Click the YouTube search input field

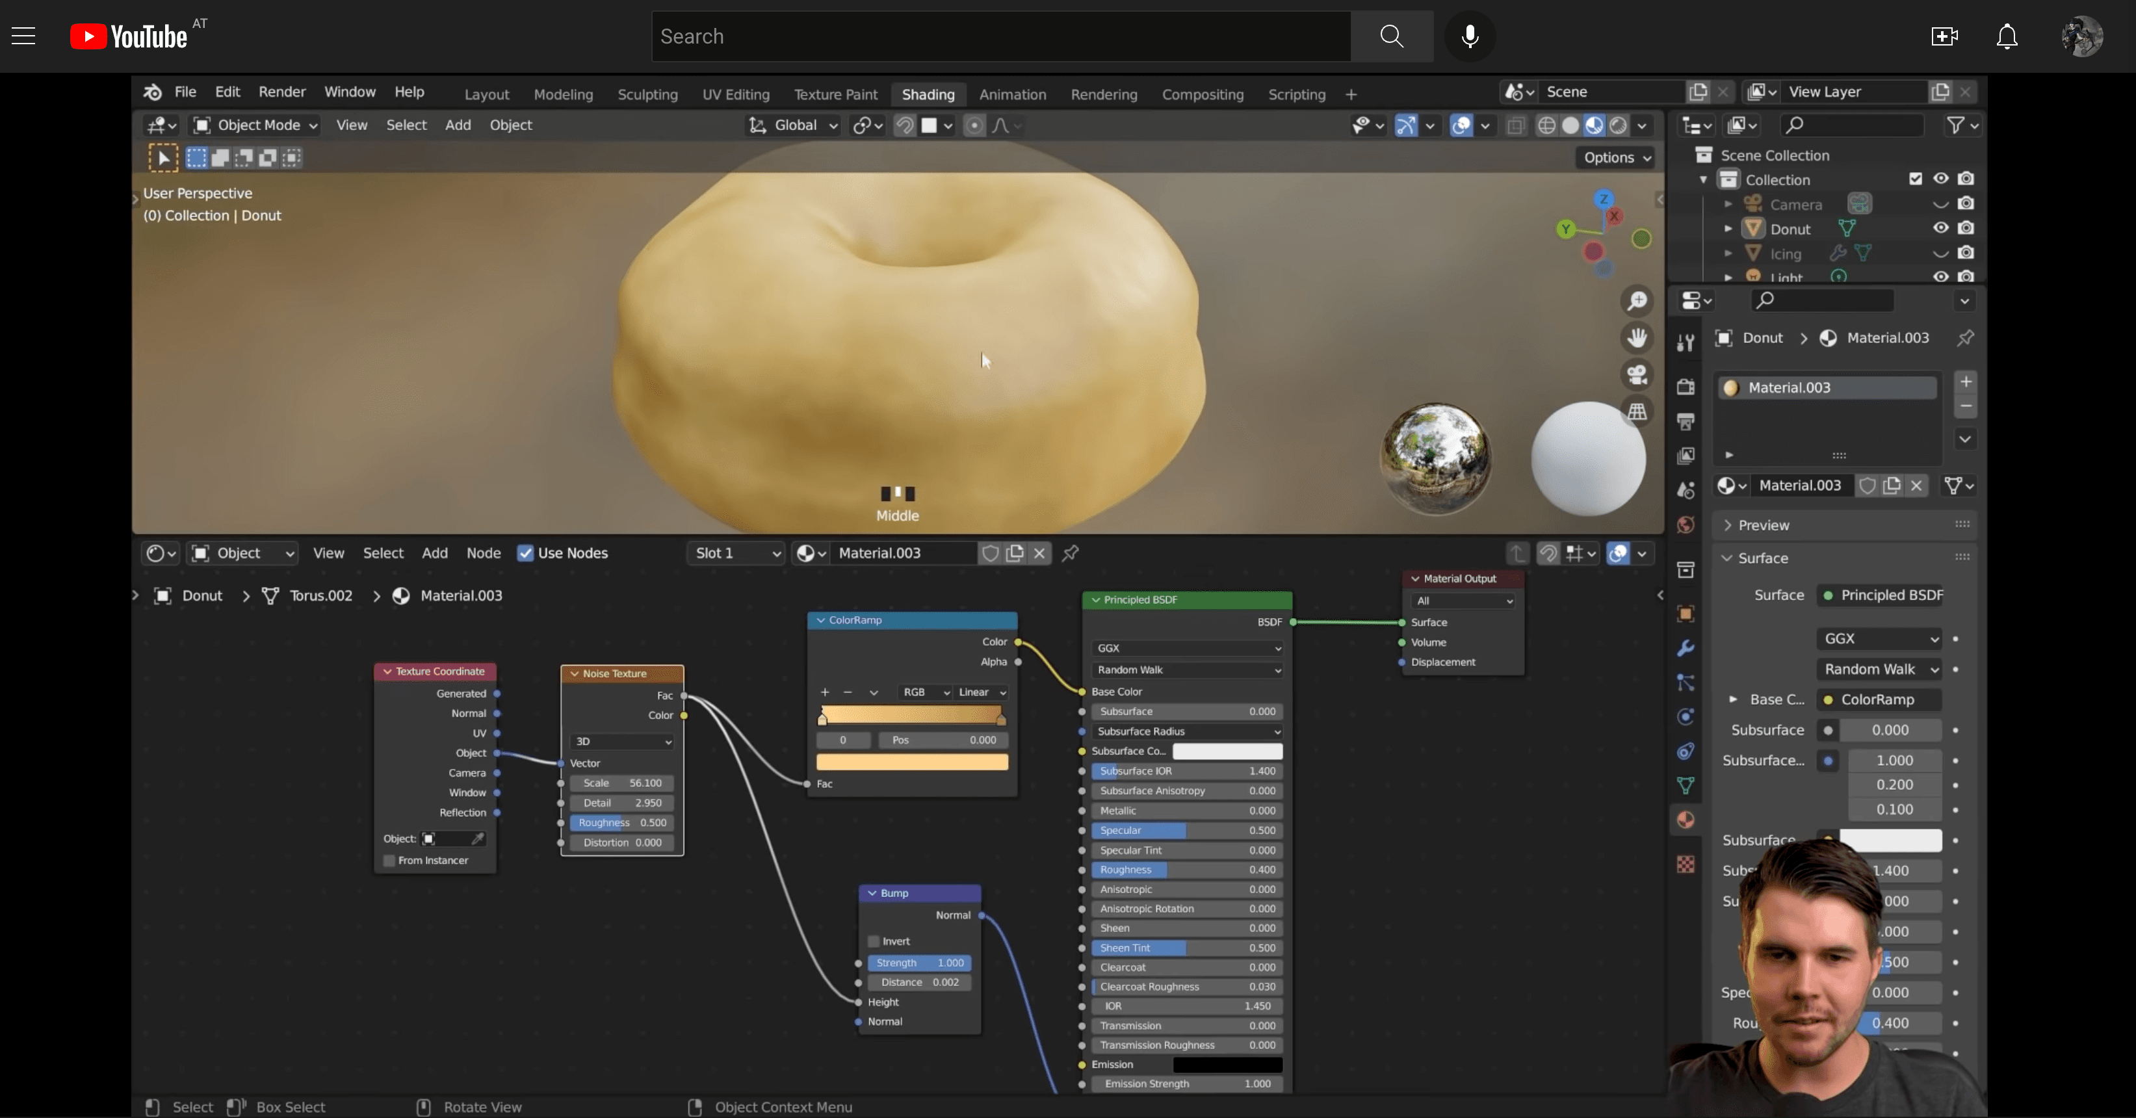[1001, 36]
